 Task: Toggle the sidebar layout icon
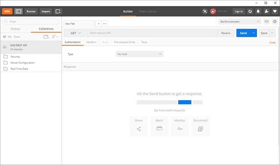coord(19,11)
